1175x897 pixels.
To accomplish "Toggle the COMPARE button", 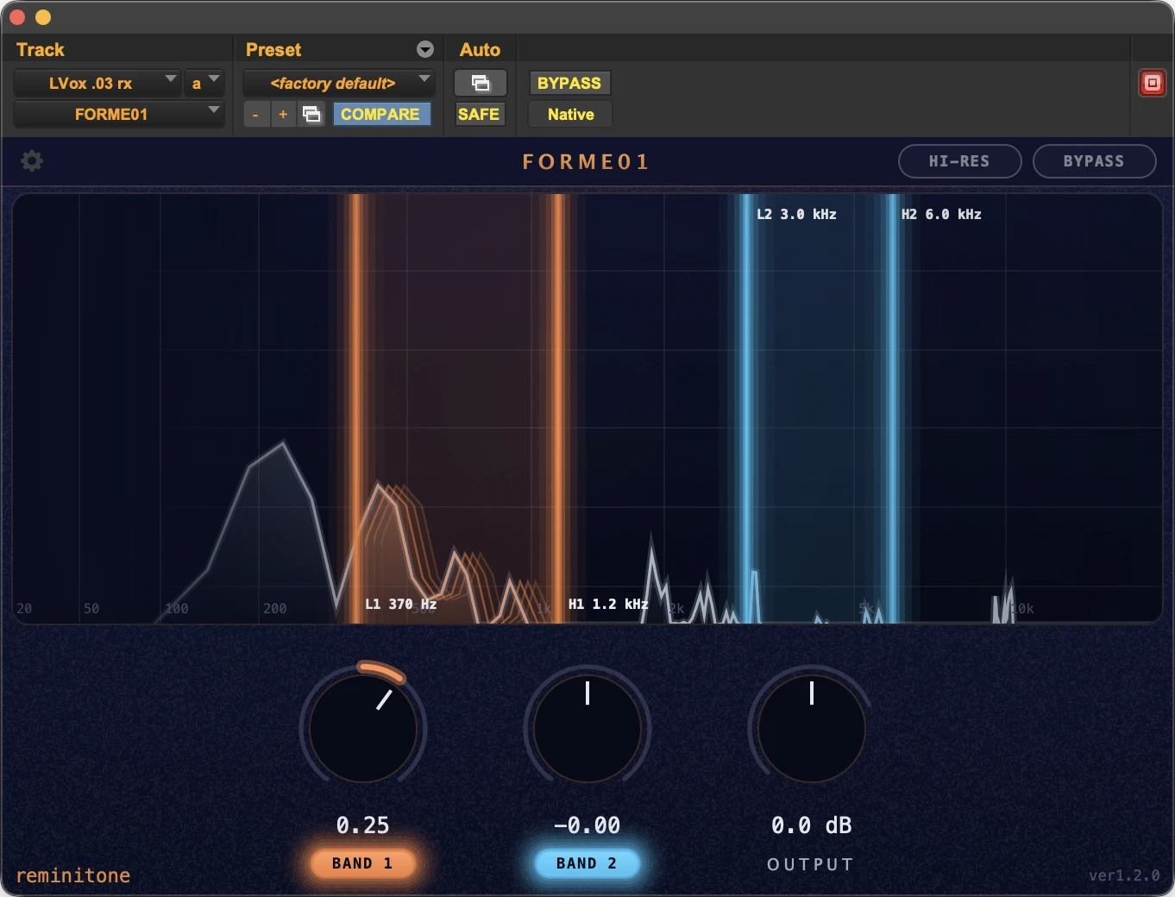I will pyautogui.click(x=380, y=114).
